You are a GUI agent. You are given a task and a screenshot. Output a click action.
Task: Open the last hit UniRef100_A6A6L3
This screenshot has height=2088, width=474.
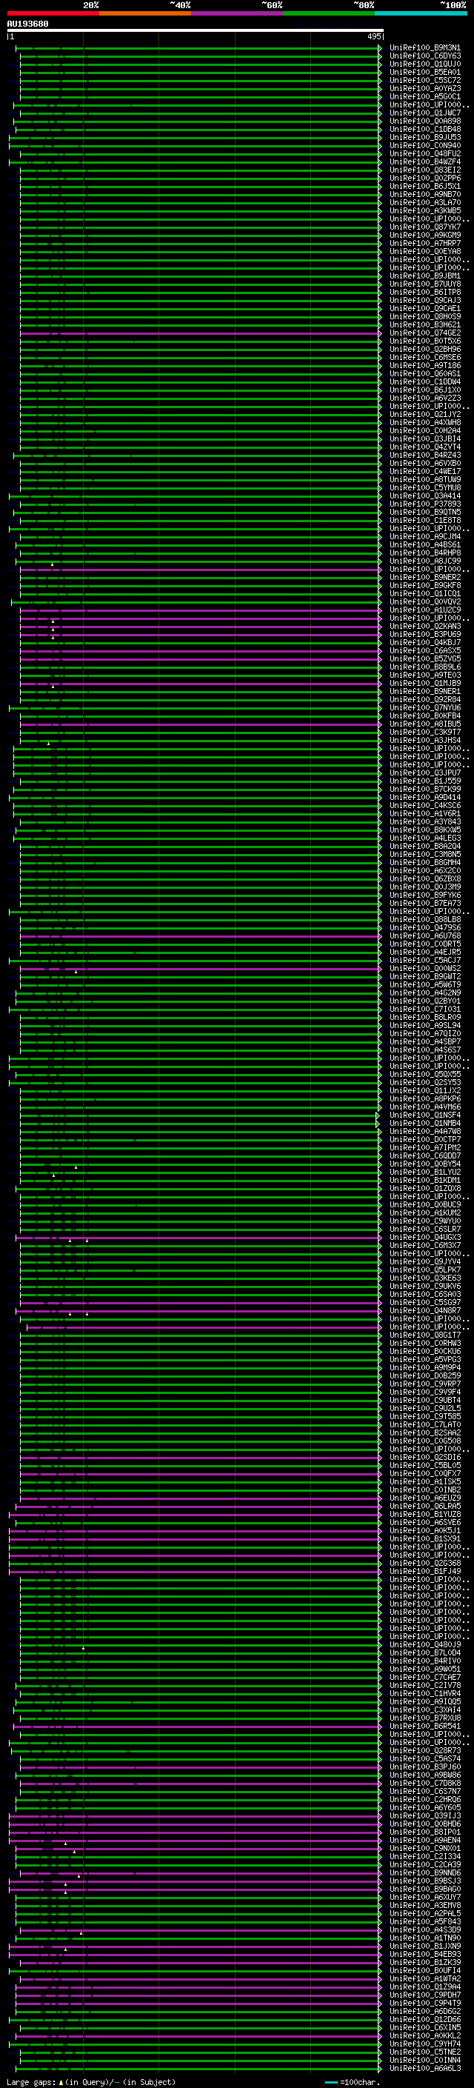(424, 2069)
